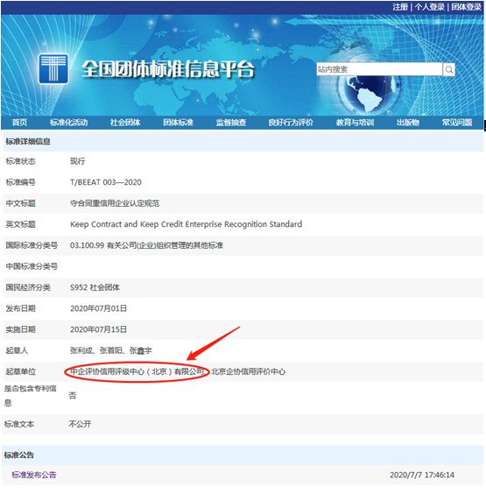Open the 教育与培训 menu item
Screen dimensions: 486x494
(x=355, y=123)
